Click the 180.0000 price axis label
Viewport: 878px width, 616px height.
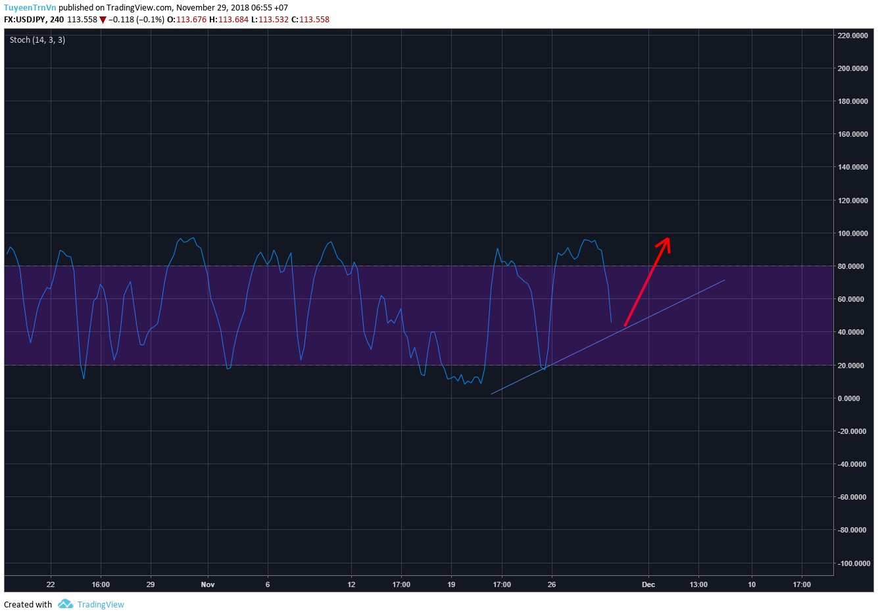coord(852,101)
